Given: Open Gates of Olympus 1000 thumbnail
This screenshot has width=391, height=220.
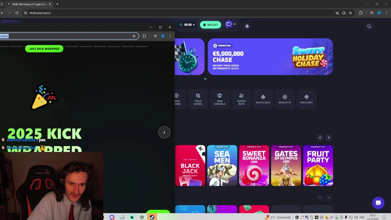Looking at the screenshot, I should 286,165.
